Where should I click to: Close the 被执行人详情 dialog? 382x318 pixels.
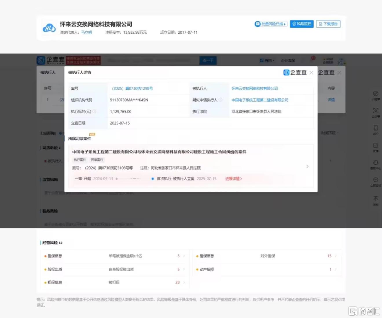point(311,72)
